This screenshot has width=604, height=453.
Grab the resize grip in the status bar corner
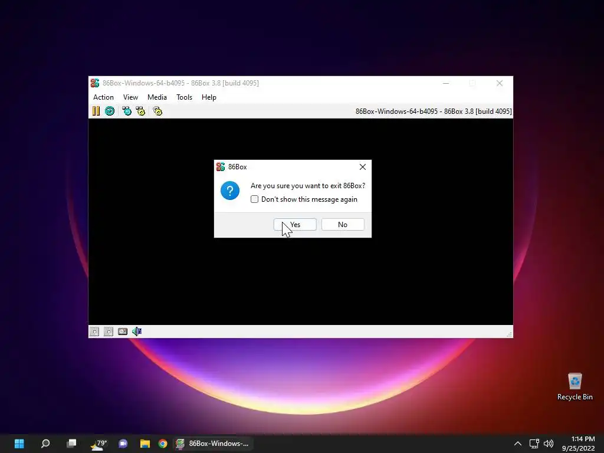click(509, 334)
